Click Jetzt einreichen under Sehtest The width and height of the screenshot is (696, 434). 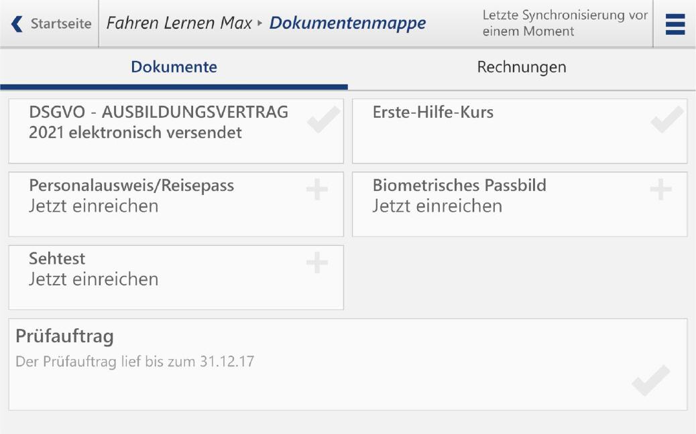[94, 279]
